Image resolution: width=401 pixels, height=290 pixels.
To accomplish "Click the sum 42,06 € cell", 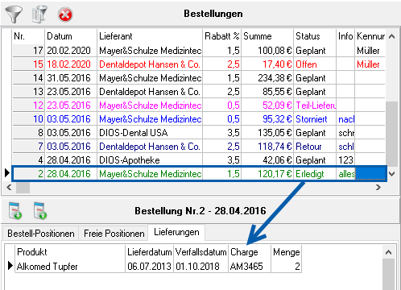I will pos(267,160).
